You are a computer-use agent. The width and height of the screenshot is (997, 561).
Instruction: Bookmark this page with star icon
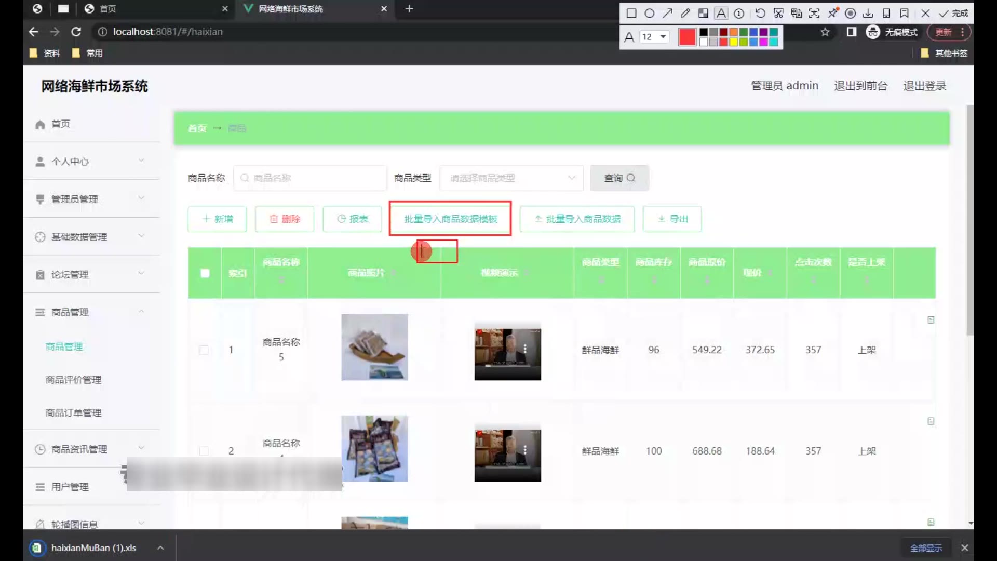[x=825, y=32]
